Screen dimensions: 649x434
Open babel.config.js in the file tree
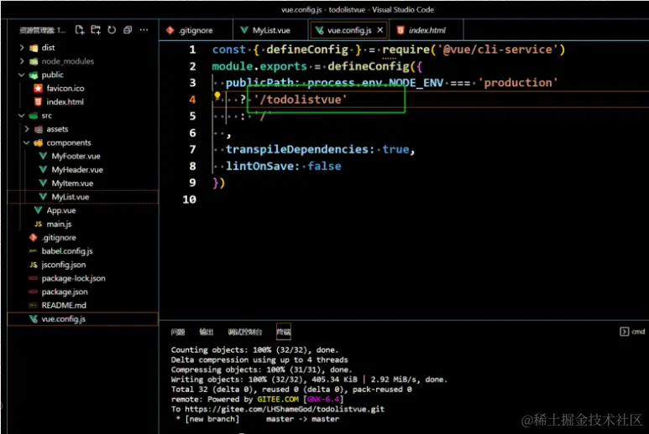point(67,251)
